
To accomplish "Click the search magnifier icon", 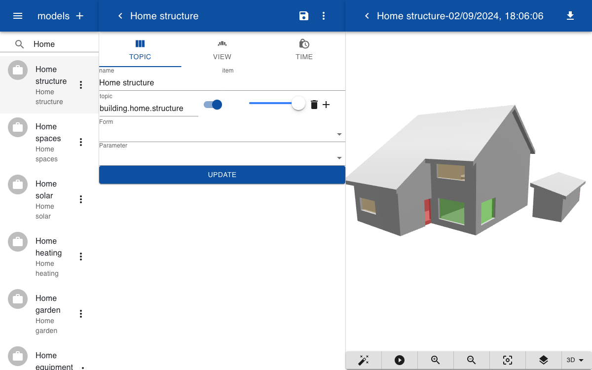I will click(x=19, y=44).
